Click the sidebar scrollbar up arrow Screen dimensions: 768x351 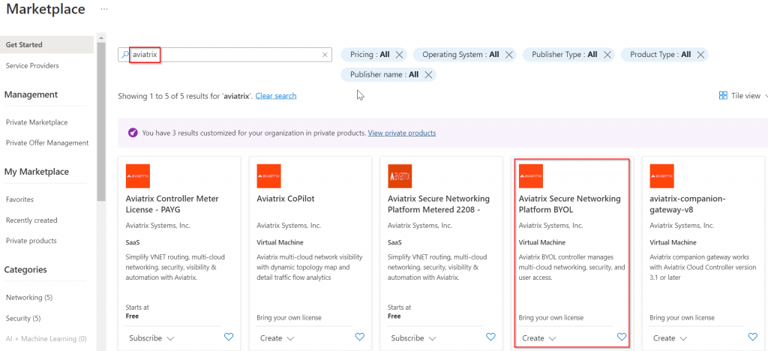(x=101, y=37)
